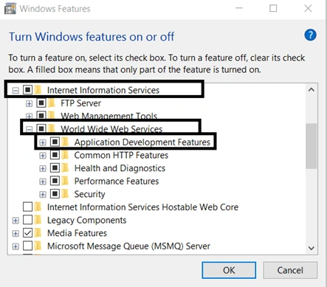Click the feature list scrollbar thumb

pyautogui.click(x=311, y=146)
